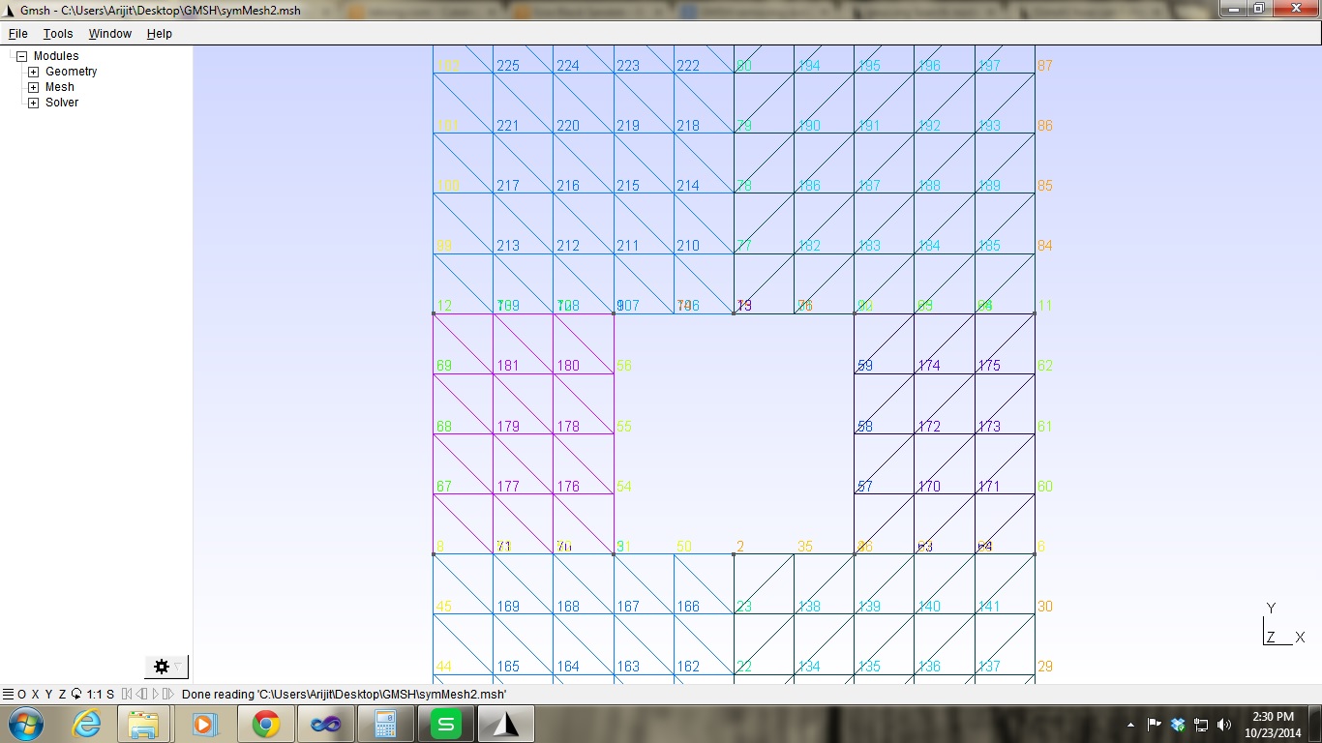Viewport: 1322px width, 743px height.
Task: Open the Action Center flag icon
Action: 1155,724
